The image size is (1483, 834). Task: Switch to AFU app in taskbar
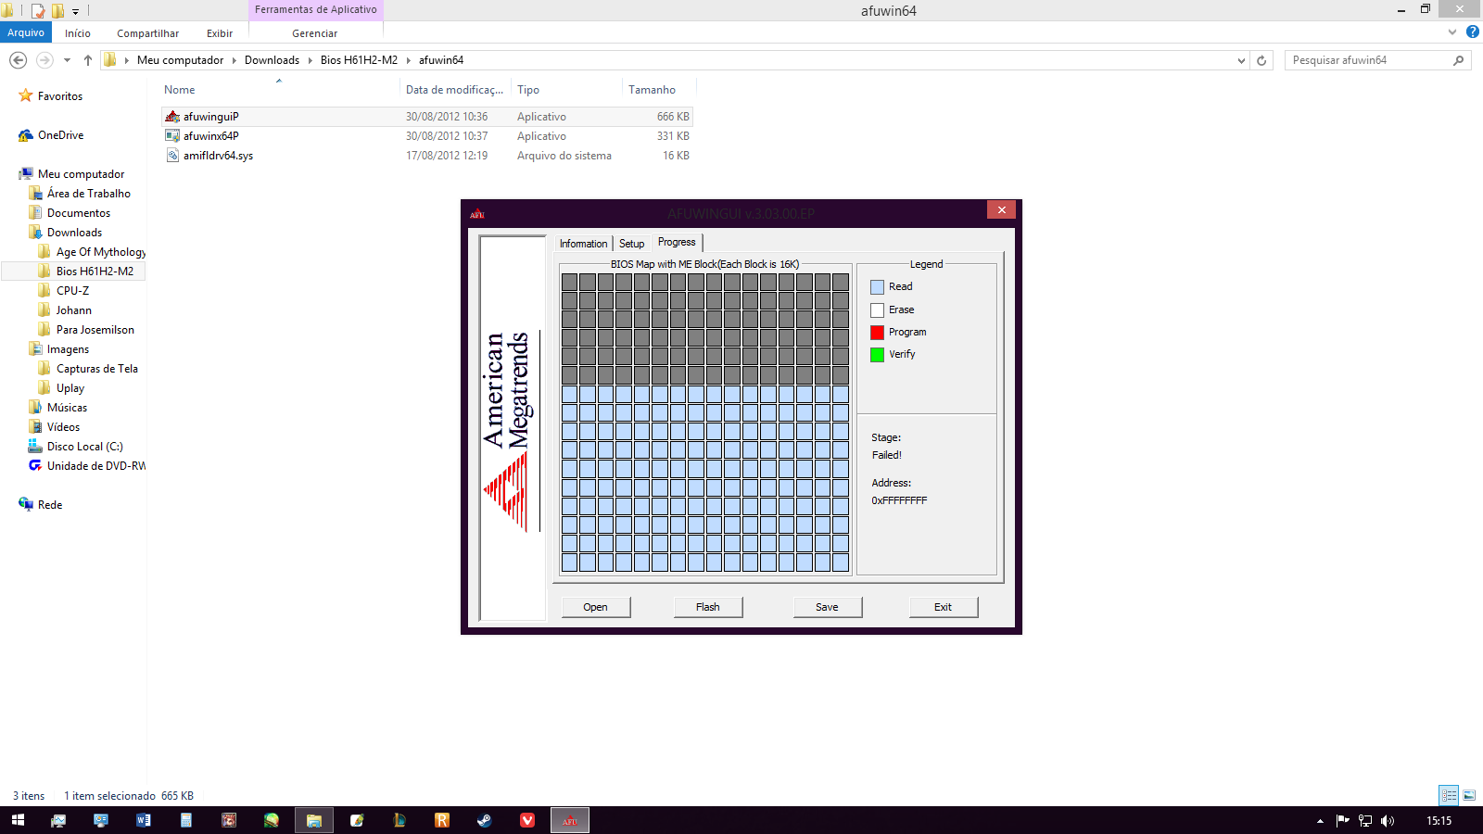570,820
